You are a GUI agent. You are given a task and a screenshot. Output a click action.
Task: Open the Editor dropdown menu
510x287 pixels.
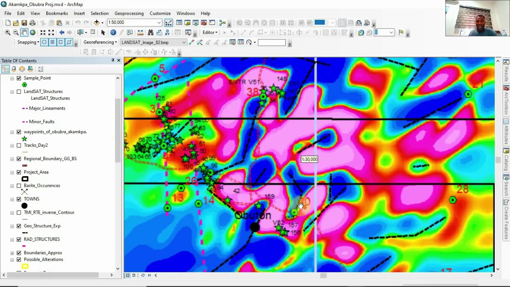coord(210,32)
